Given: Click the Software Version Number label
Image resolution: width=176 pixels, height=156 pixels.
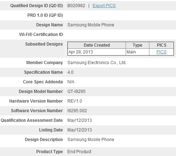Looking at the screenshot, I should point(37,111).
